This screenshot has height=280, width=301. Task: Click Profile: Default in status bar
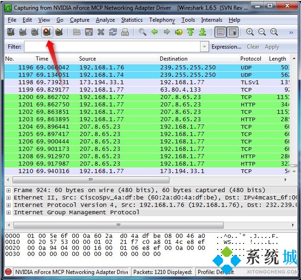coord(216,272)
